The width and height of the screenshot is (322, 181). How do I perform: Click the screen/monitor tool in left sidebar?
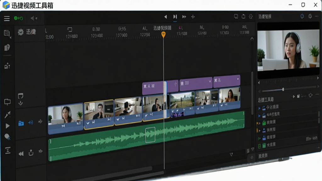pos(8,102)
